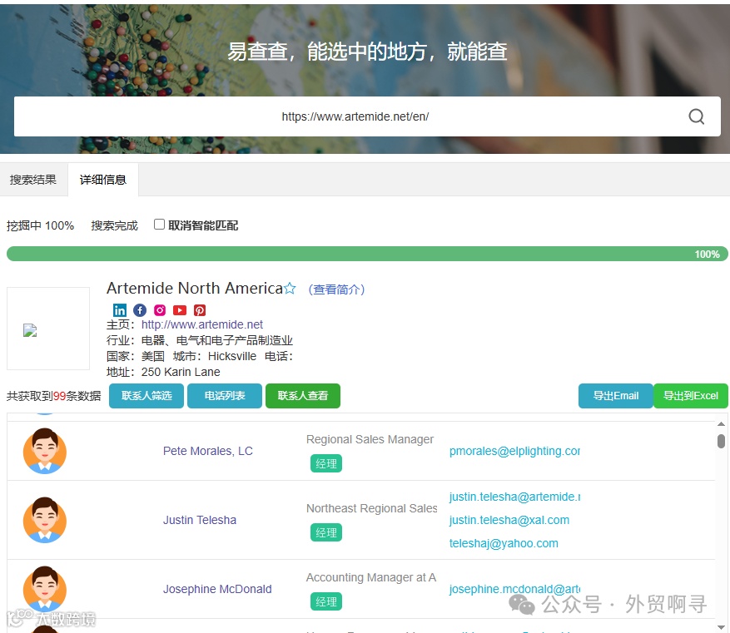Click the contact list scrollbar thumb
Image resolution: width=730 pixels, height=633 pixels.
tap(721, 441)
